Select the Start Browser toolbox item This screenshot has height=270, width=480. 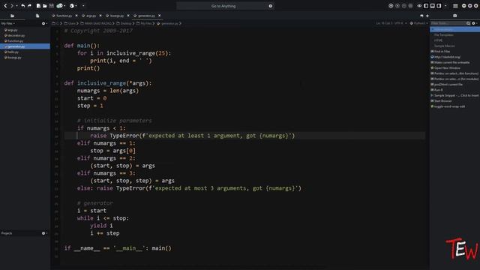441,101
